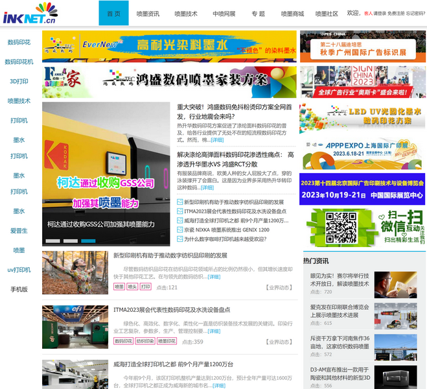Click the 忘记密码? link
This screenshot has height=389, width=427.
pos(416,13)
